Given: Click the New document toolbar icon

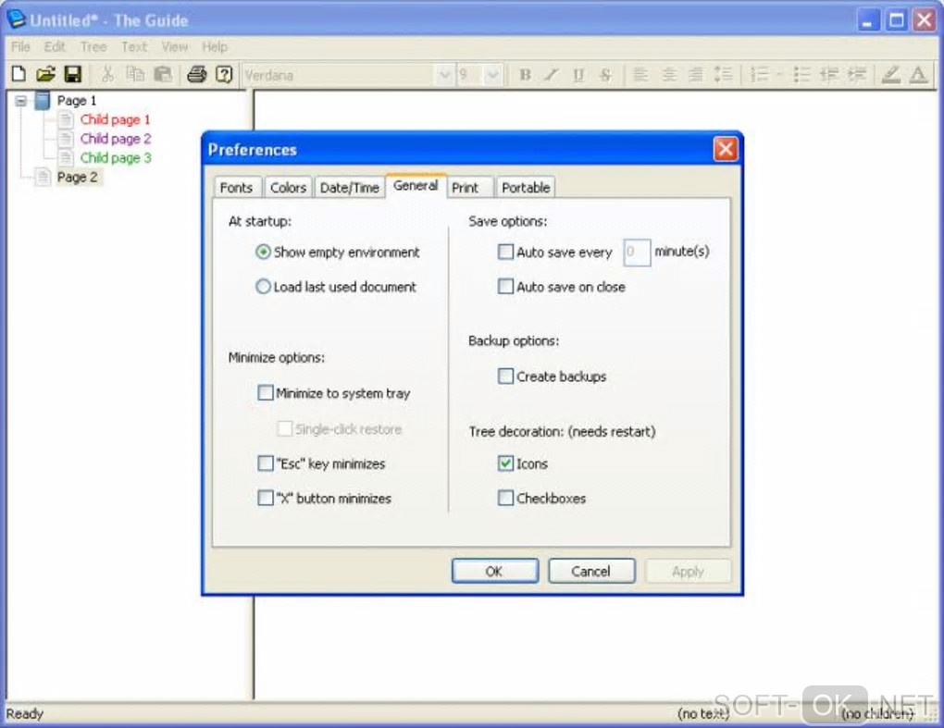Looking at the screenshot, I should (x=19, y=74).
